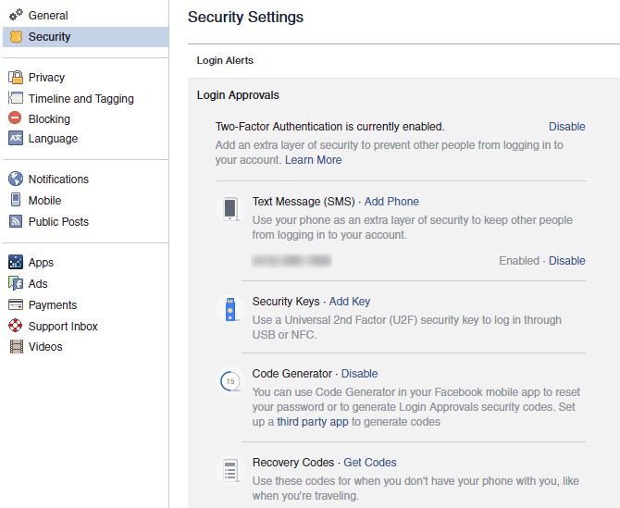Click Get Codes link
This screenshot has width=620, height=508.
[x=370, y=463]
